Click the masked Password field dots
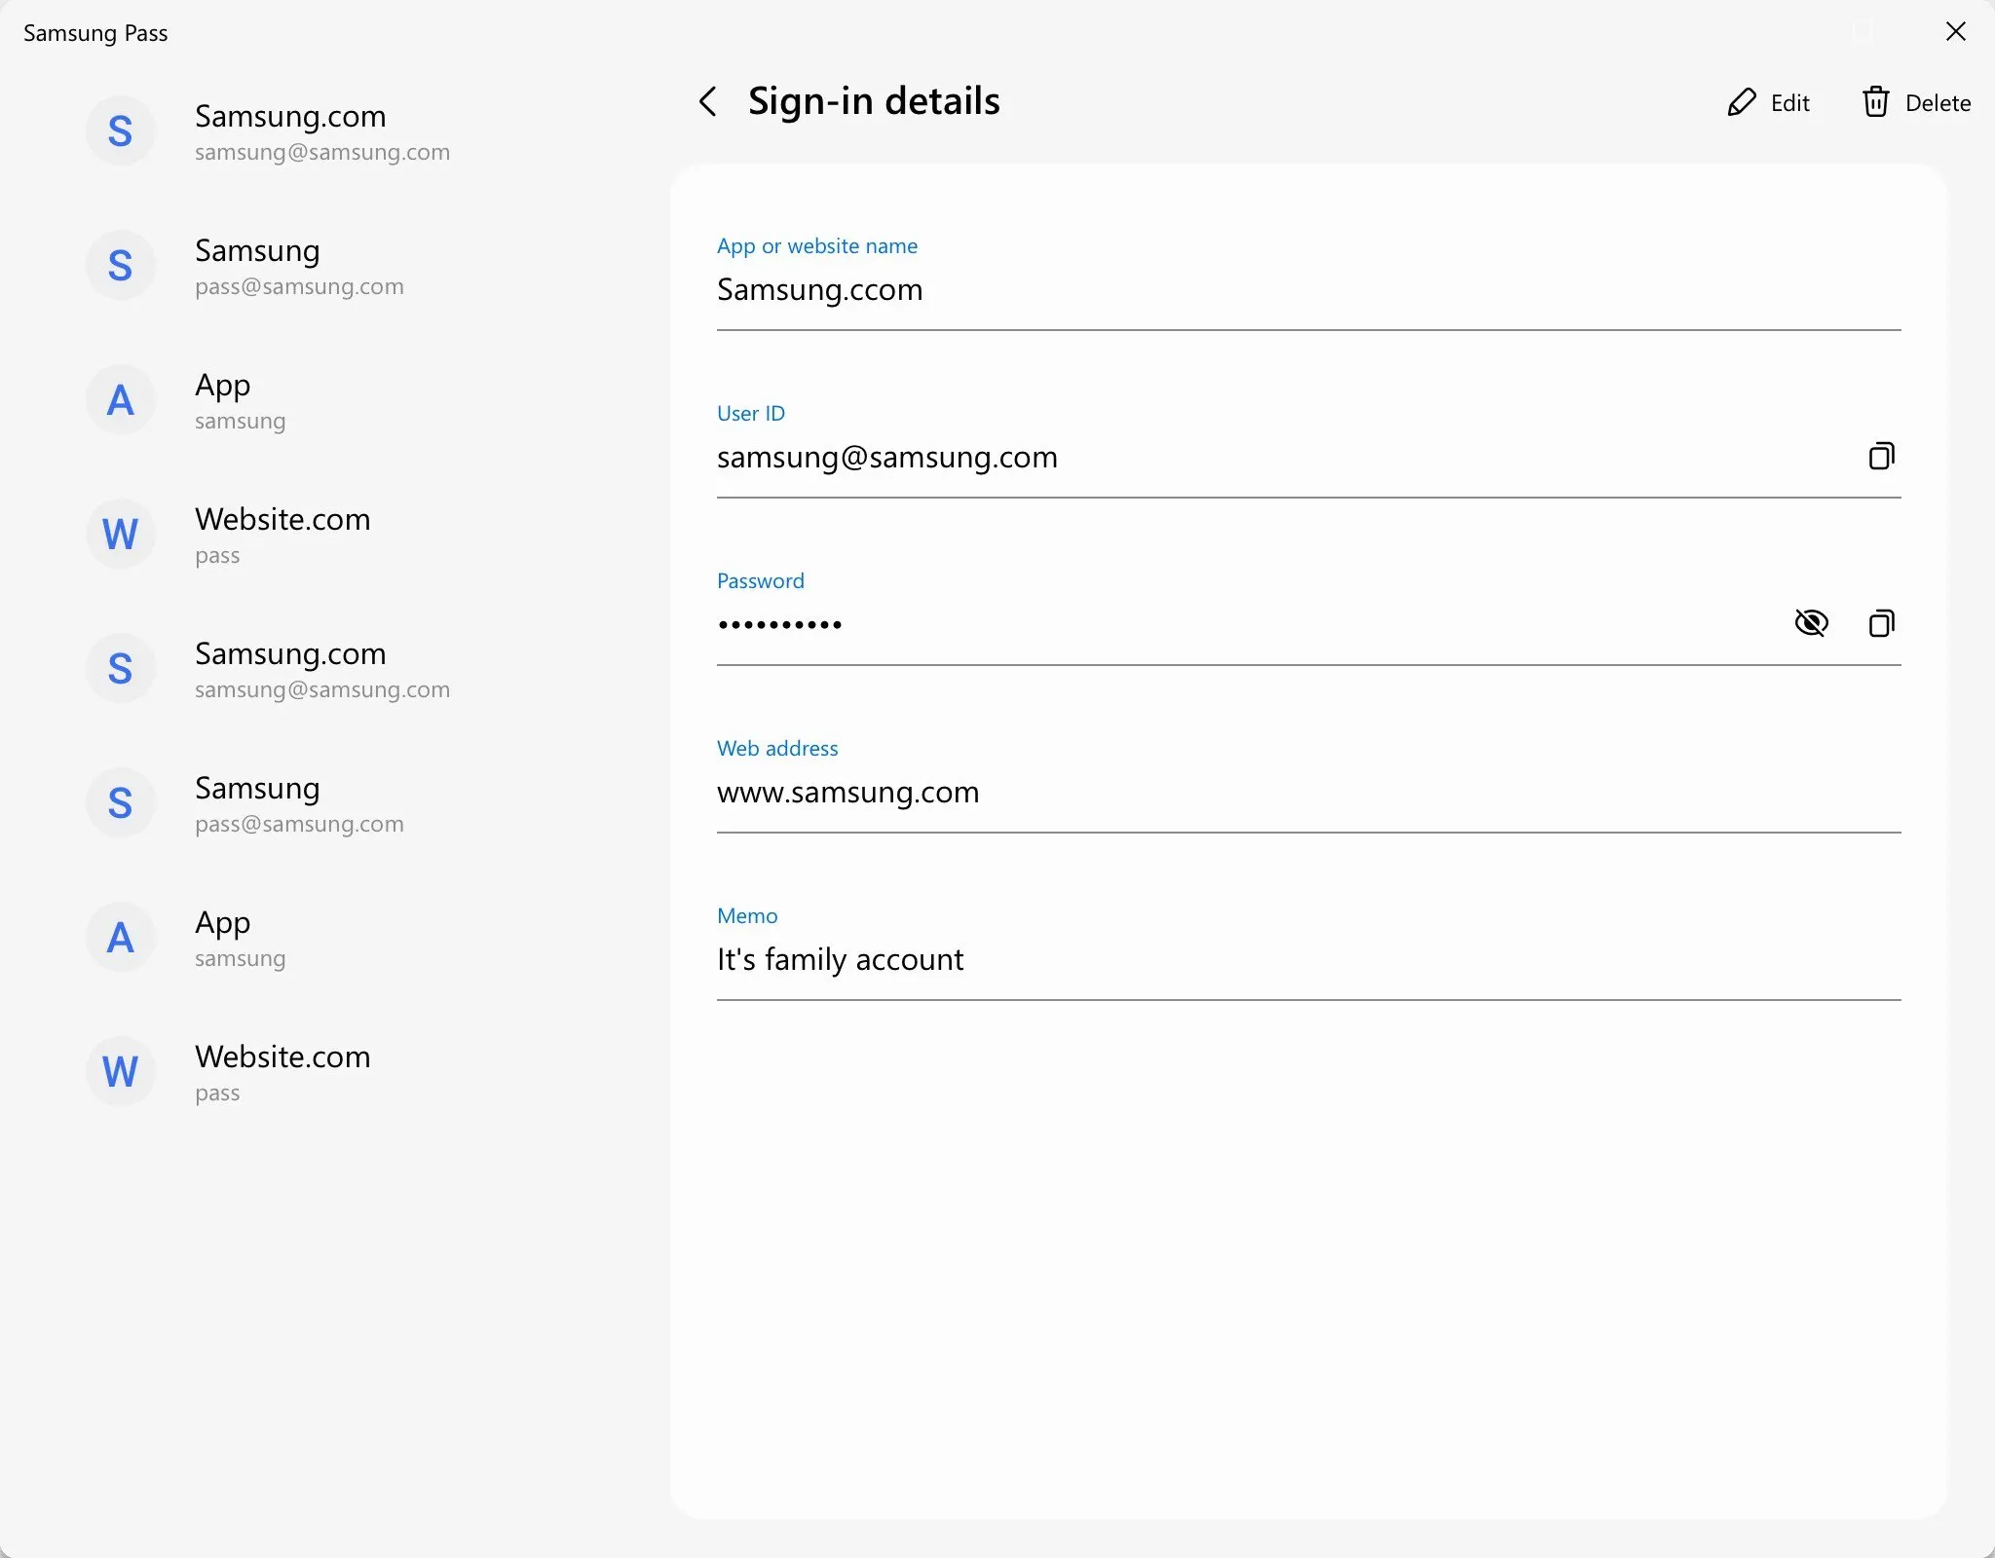Image resolution: width=1995 pixels, height=1558 pixels. tap(780, 624)
